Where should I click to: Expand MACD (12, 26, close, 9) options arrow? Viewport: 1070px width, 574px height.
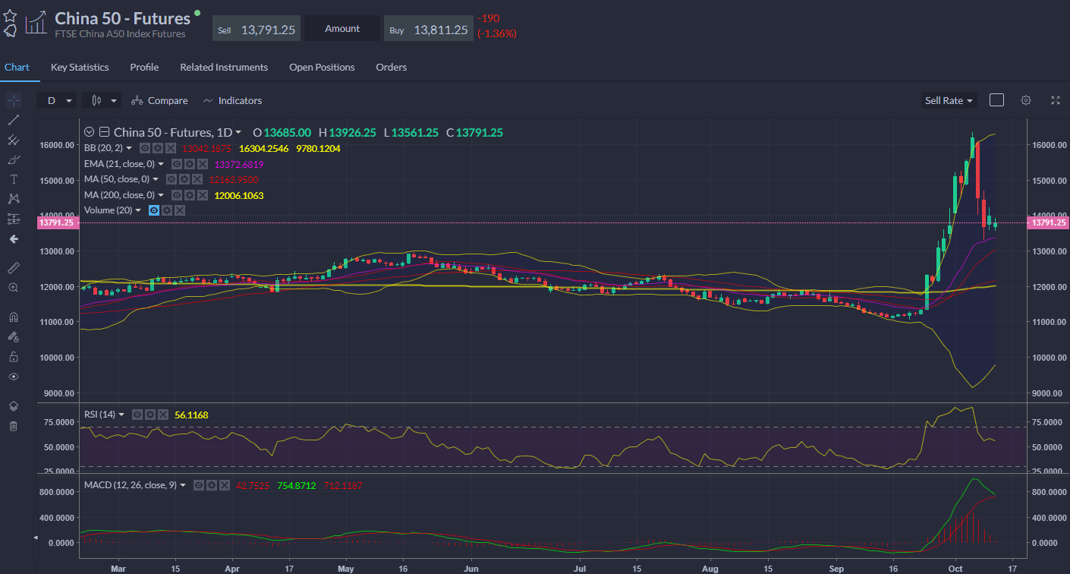point(183,484)
